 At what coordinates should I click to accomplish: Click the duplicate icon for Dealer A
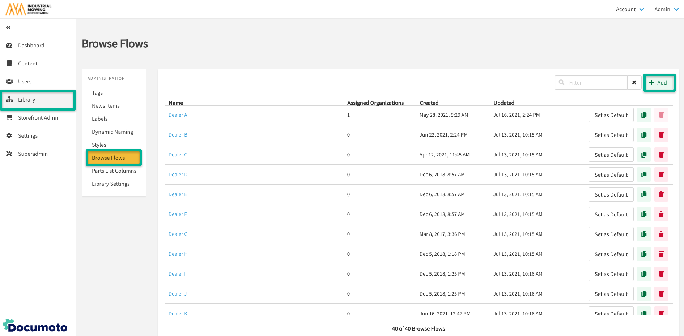click(643, 115)
